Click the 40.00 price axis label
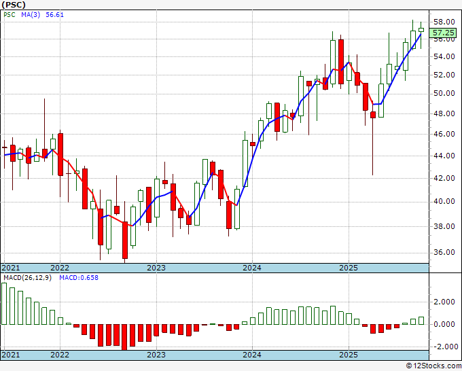 [444, 202]
